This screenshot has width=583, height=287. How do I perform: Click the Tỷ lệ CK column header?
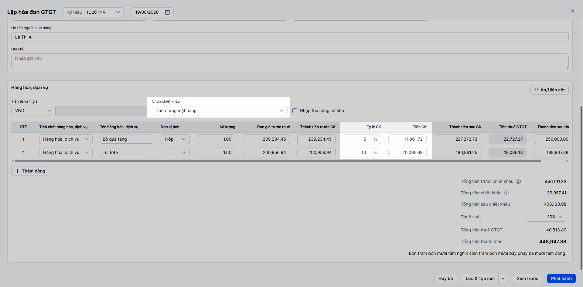[374, 127]
